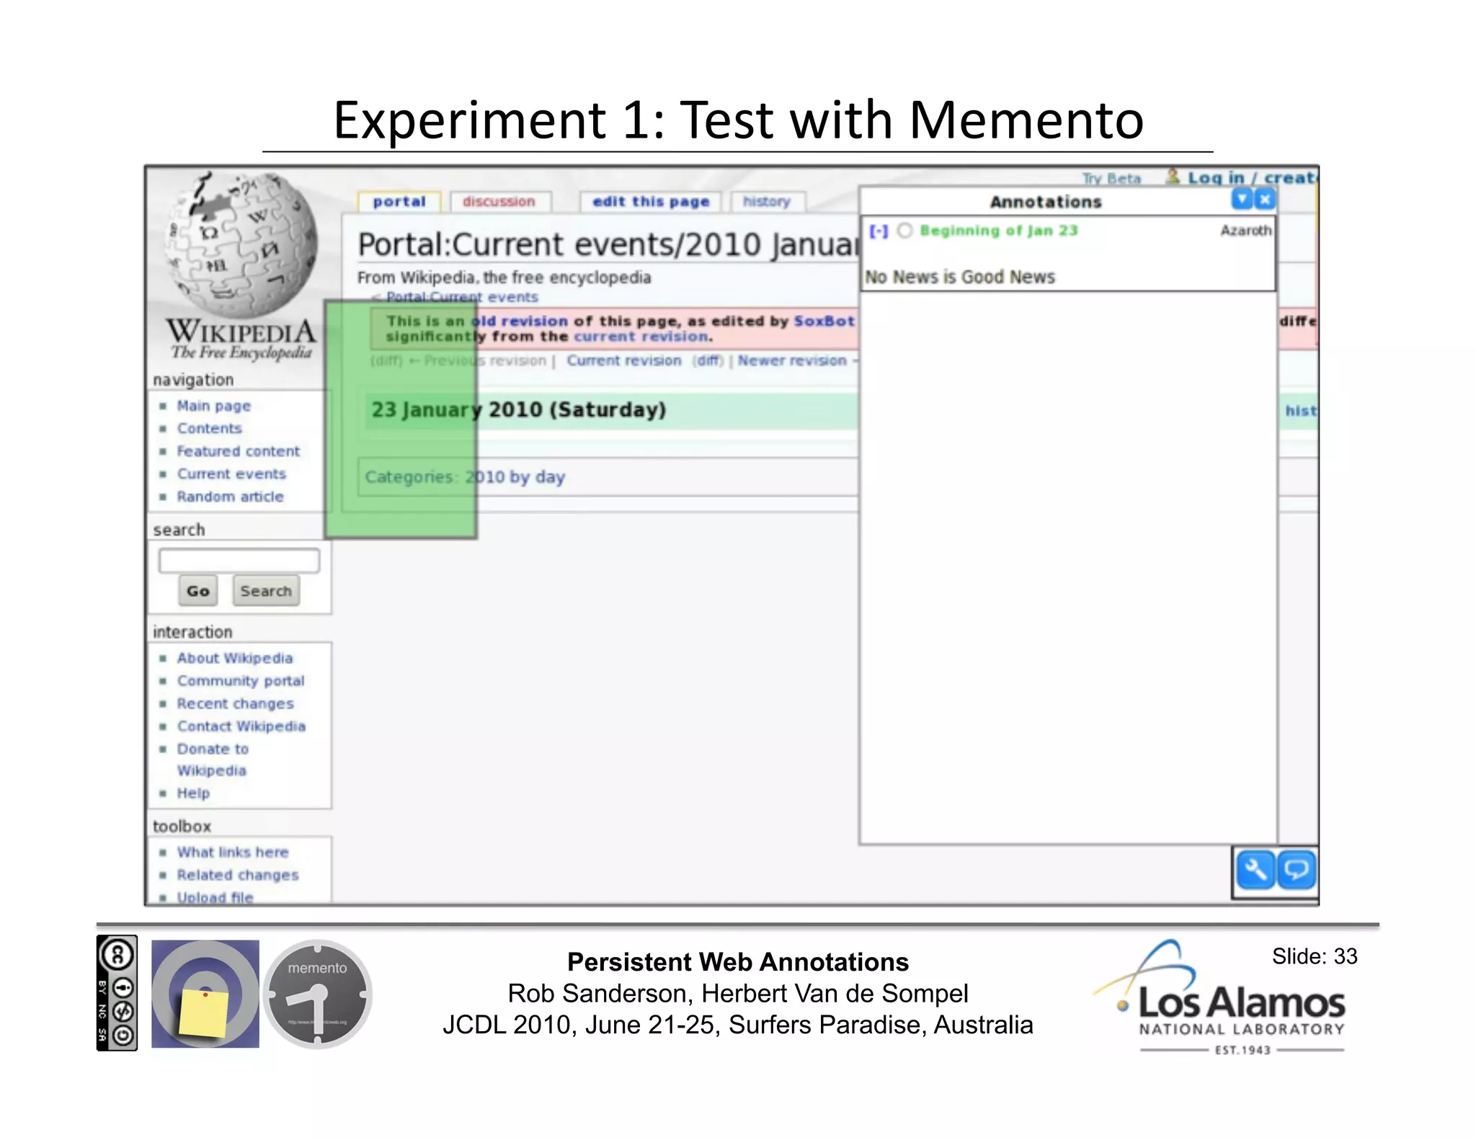Open the old revision link
The image size is (1476, 1140).
[520, 321]
